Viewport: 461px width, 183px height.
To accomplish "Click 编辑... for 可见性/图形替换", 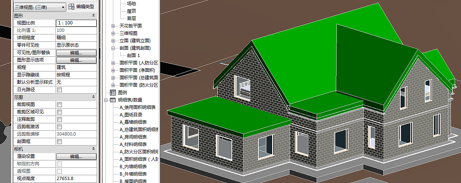I will tap(76, 53).
